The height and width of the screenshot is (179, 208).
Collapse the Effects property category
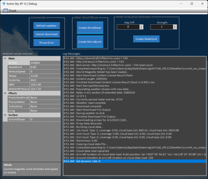(6, 93)
